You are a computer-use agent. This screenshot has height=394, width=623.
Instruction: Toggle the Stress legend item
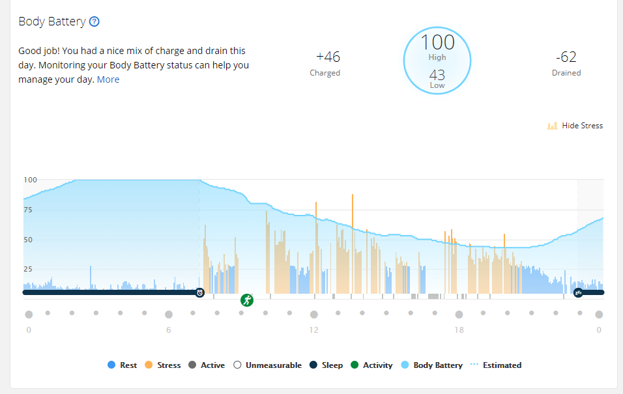pyautogui.click(x=163, y=365)
